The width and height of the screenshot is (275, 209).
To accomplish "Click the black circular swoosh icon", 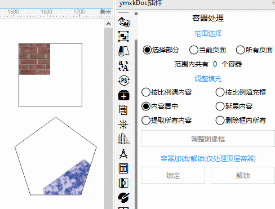I will pos(124,198).
